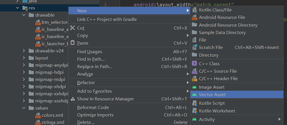This screenshot has height=125, width=287.
Task: Expand the mipmap-xxhdpi folder
Action: [24, 94]
